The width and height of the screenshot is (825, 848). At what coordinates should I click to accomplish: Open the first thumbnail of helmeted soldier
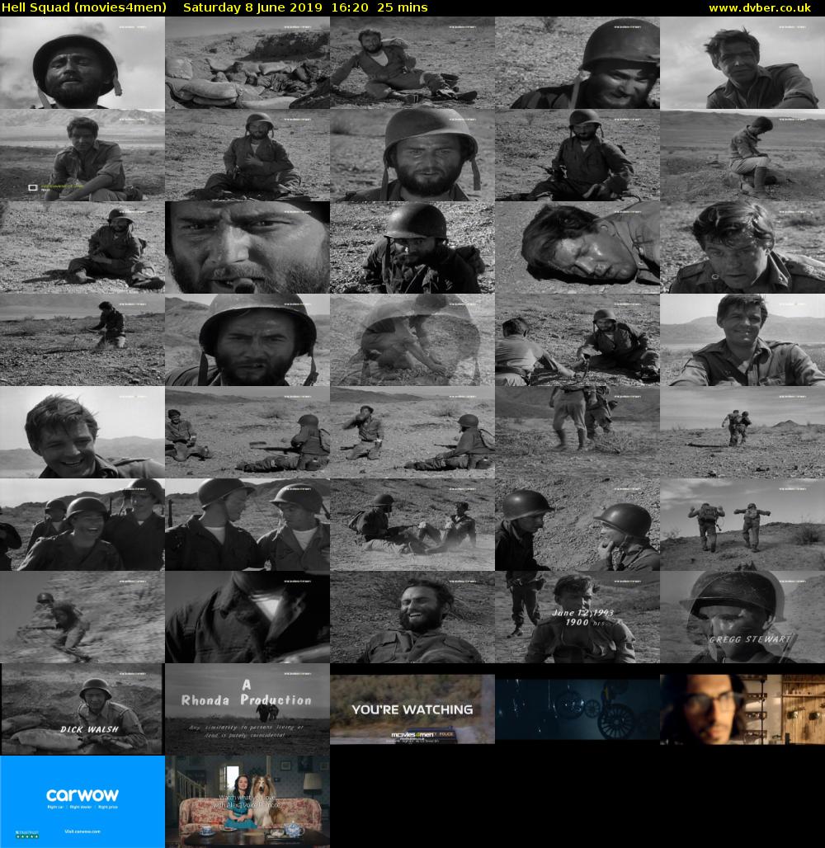[82, 63]
